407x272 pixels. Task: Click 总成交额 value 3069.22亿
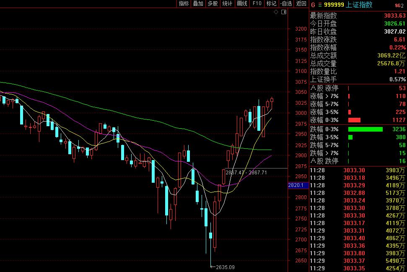pyautogui.click(x=391, y=56)
